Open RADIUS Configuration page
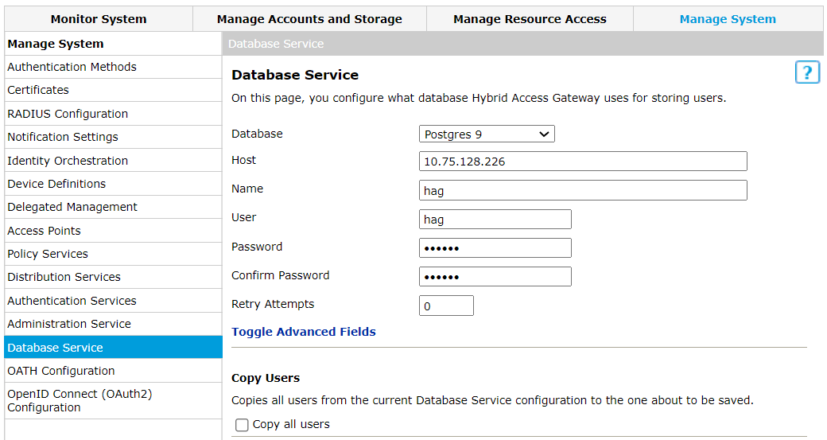The width and height of the screenshot is (827, 440). click(68, 114)
